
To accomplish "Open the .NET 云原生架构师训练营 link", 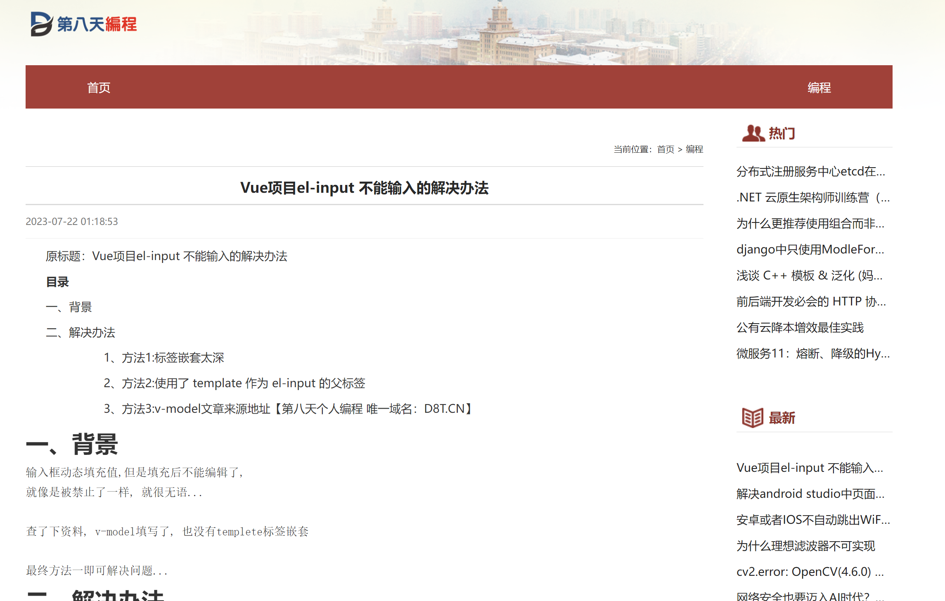I will tap(812, 198).
